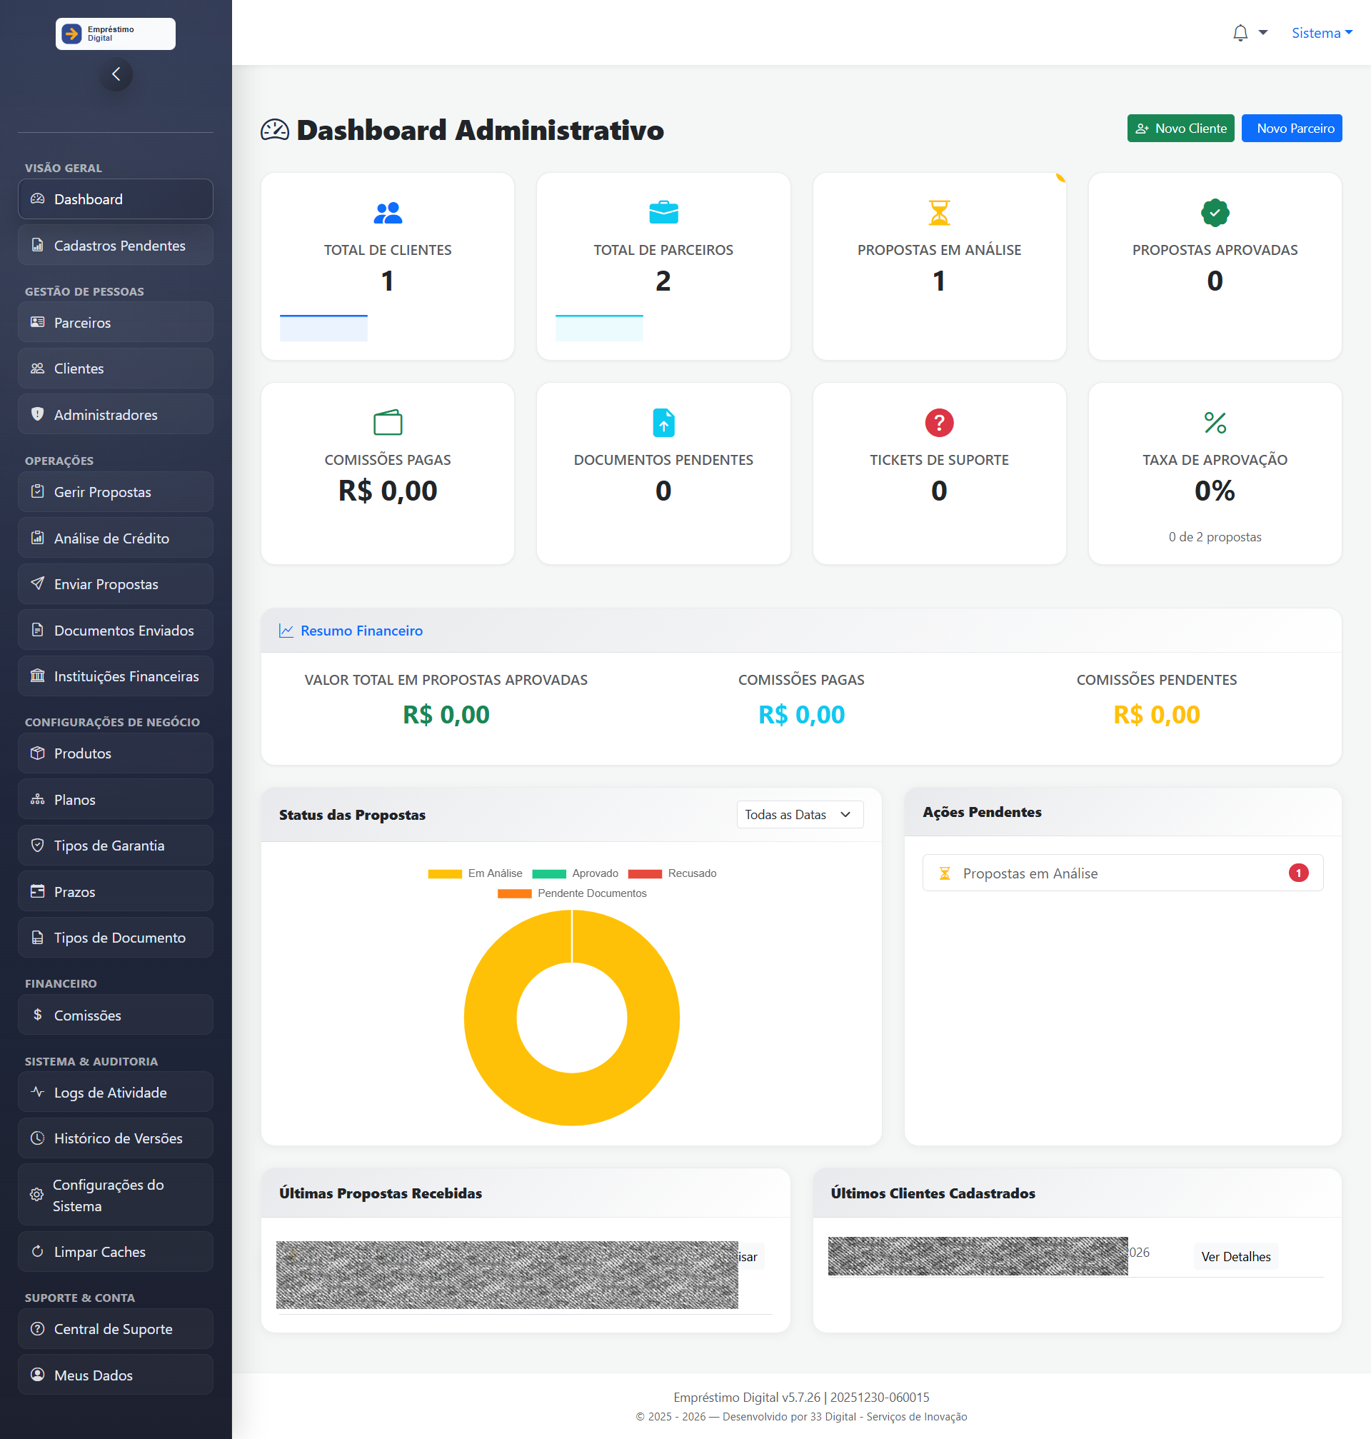Click the Análise de Crédito chart icon
Screen dimensions: 1371x1439
(37, 538)
